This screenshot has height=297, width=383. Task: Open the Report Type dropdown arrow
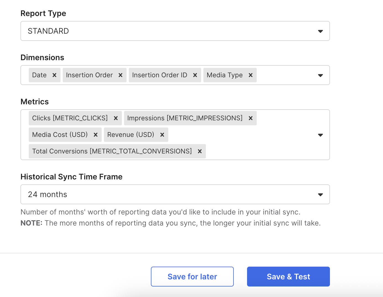point(320,31)
